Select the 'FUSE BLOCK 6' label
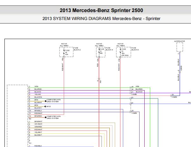The image size is (191, 147). [x=135, y=49]
